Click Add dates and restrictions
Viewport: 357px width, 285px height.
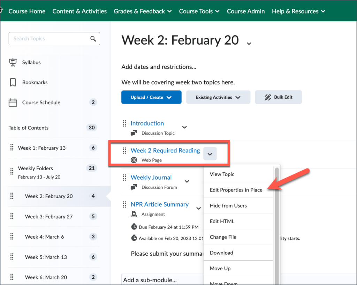coord(159,67)
